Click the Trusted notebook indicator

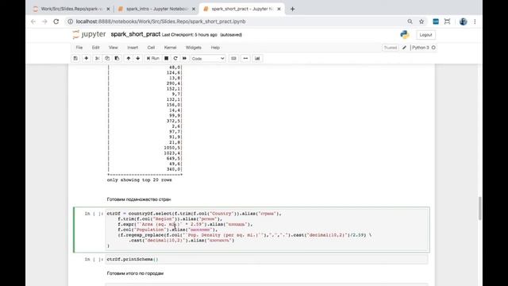click(391, 48)
